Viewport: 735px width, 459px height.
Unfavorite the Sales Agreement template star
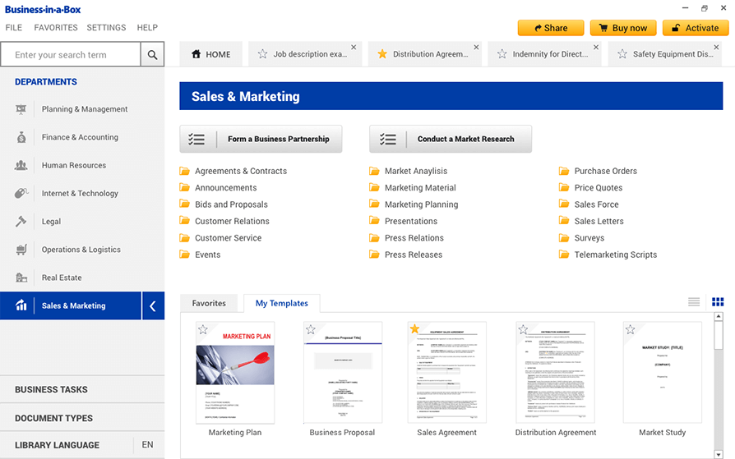click(x=414, y=329)
